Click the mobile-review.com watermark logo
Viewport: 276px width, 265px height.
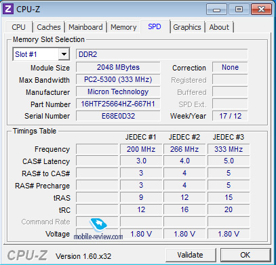click(98, 229)
